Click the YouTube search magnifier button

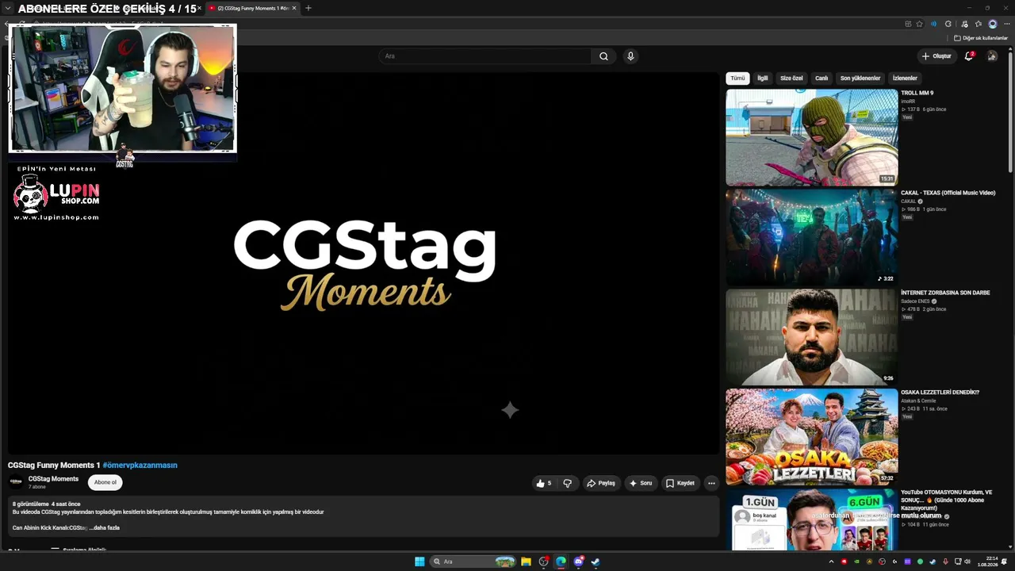(603, 56)
